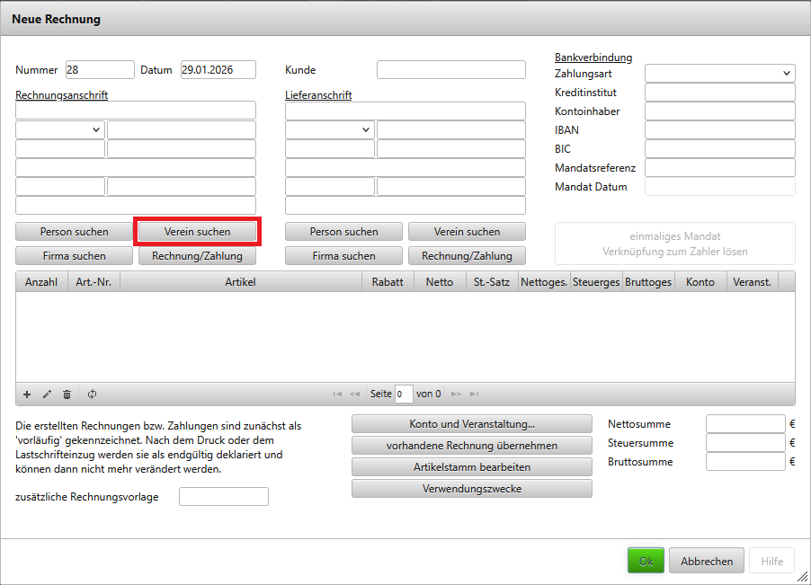Click Person suchen under Lieferanschrift
This screenshot has height=585, width=811.
(x=344, y=232)
